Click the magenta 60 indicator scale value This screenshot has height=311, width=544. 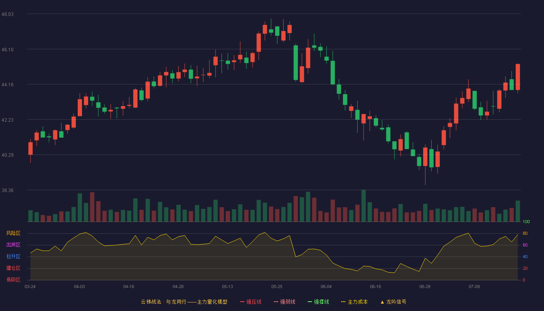pos(525,245)
